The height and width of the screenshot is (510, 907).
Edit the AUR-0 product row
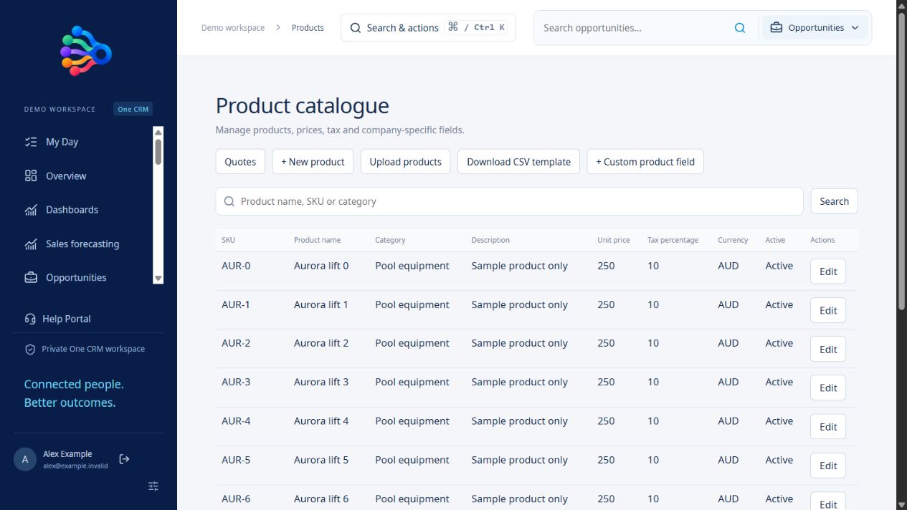pos(828,271)
